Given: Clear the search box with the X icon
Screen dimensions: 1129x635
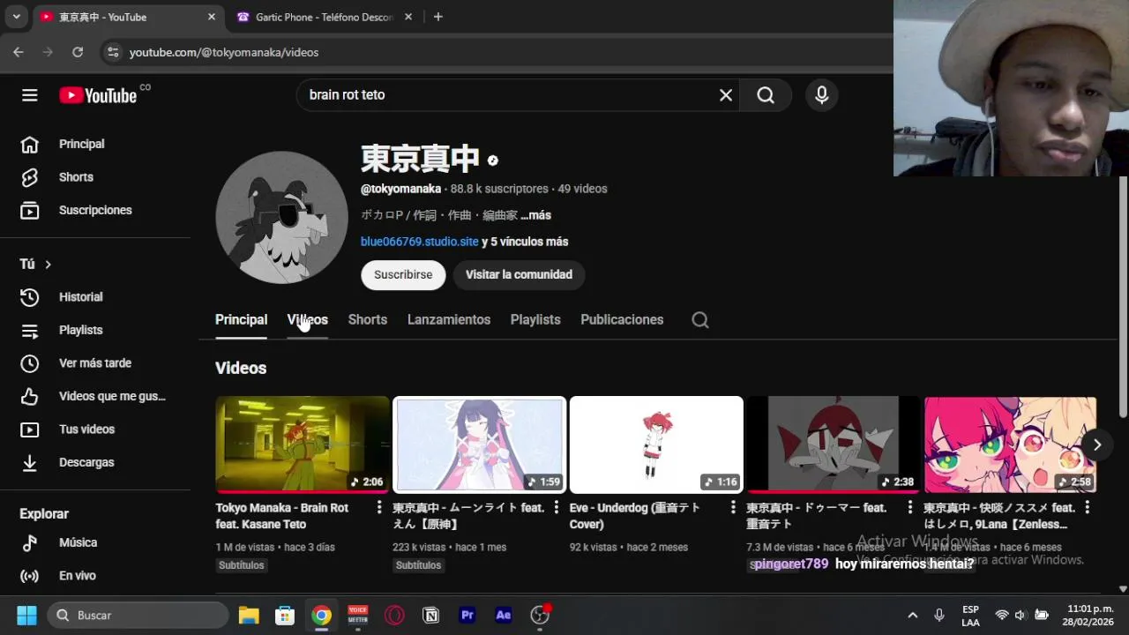Looking at the screenshot, I should [x=726, y=95].
